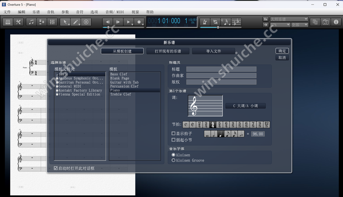Click the 标题 input field
343x197 pixels.
221,69
